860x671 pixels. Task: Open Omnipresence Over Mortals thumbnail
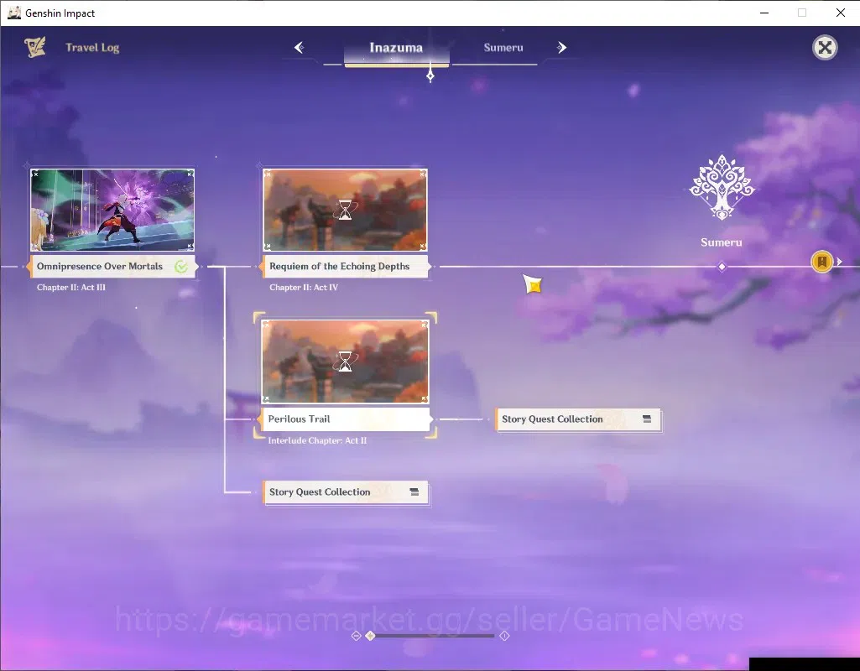click(112, 210)
